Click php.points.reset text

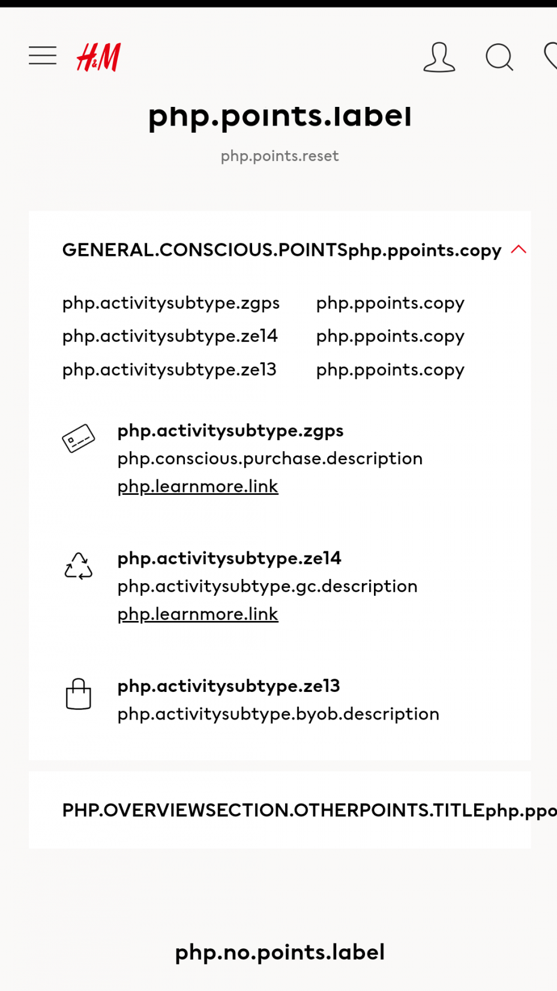click(x=280, y=156)
